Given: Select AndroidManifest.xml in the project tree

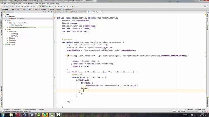Looking at the screenshot, I should 17,19.
